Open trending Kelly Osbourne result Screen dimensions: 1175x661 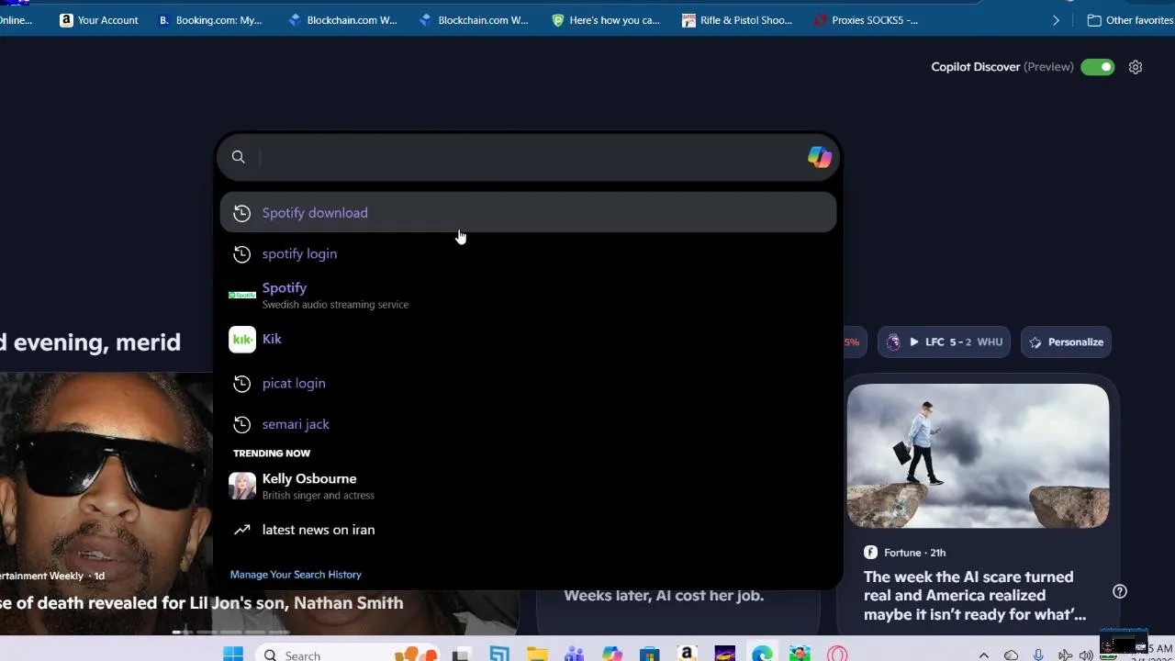528,486
